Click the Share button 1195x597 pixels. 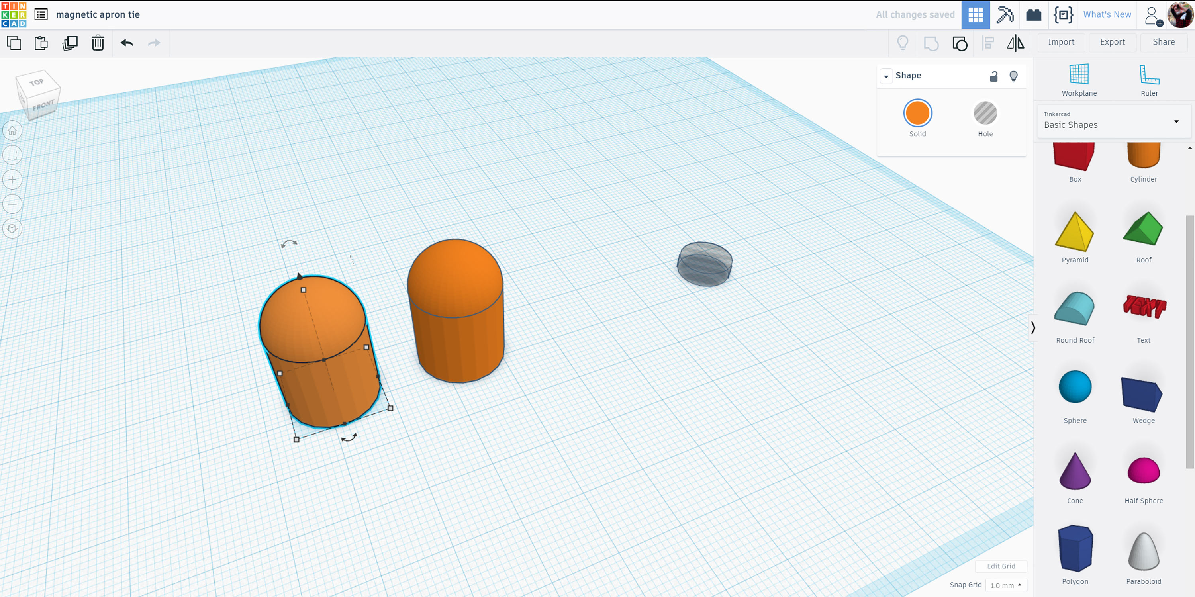tap(1164, 42)
